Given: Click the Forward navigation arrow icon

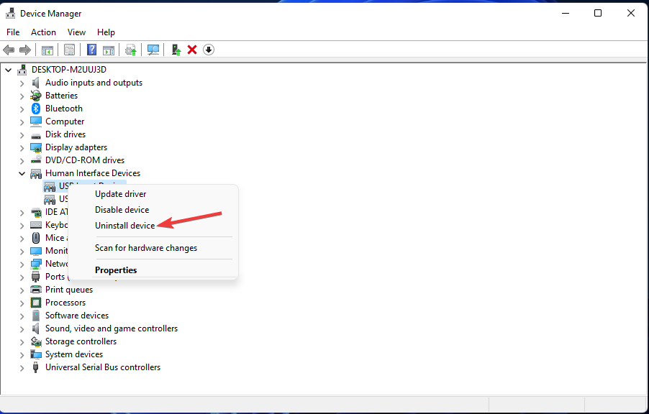Looking at the screenshot, I should click(x=27, y=49).
